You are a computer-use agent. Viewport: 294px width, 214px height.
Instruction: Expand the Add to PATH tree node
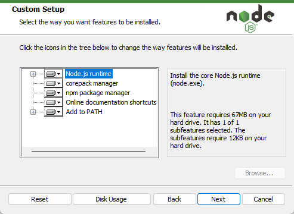pyautogui.click(x=33, y=112)
